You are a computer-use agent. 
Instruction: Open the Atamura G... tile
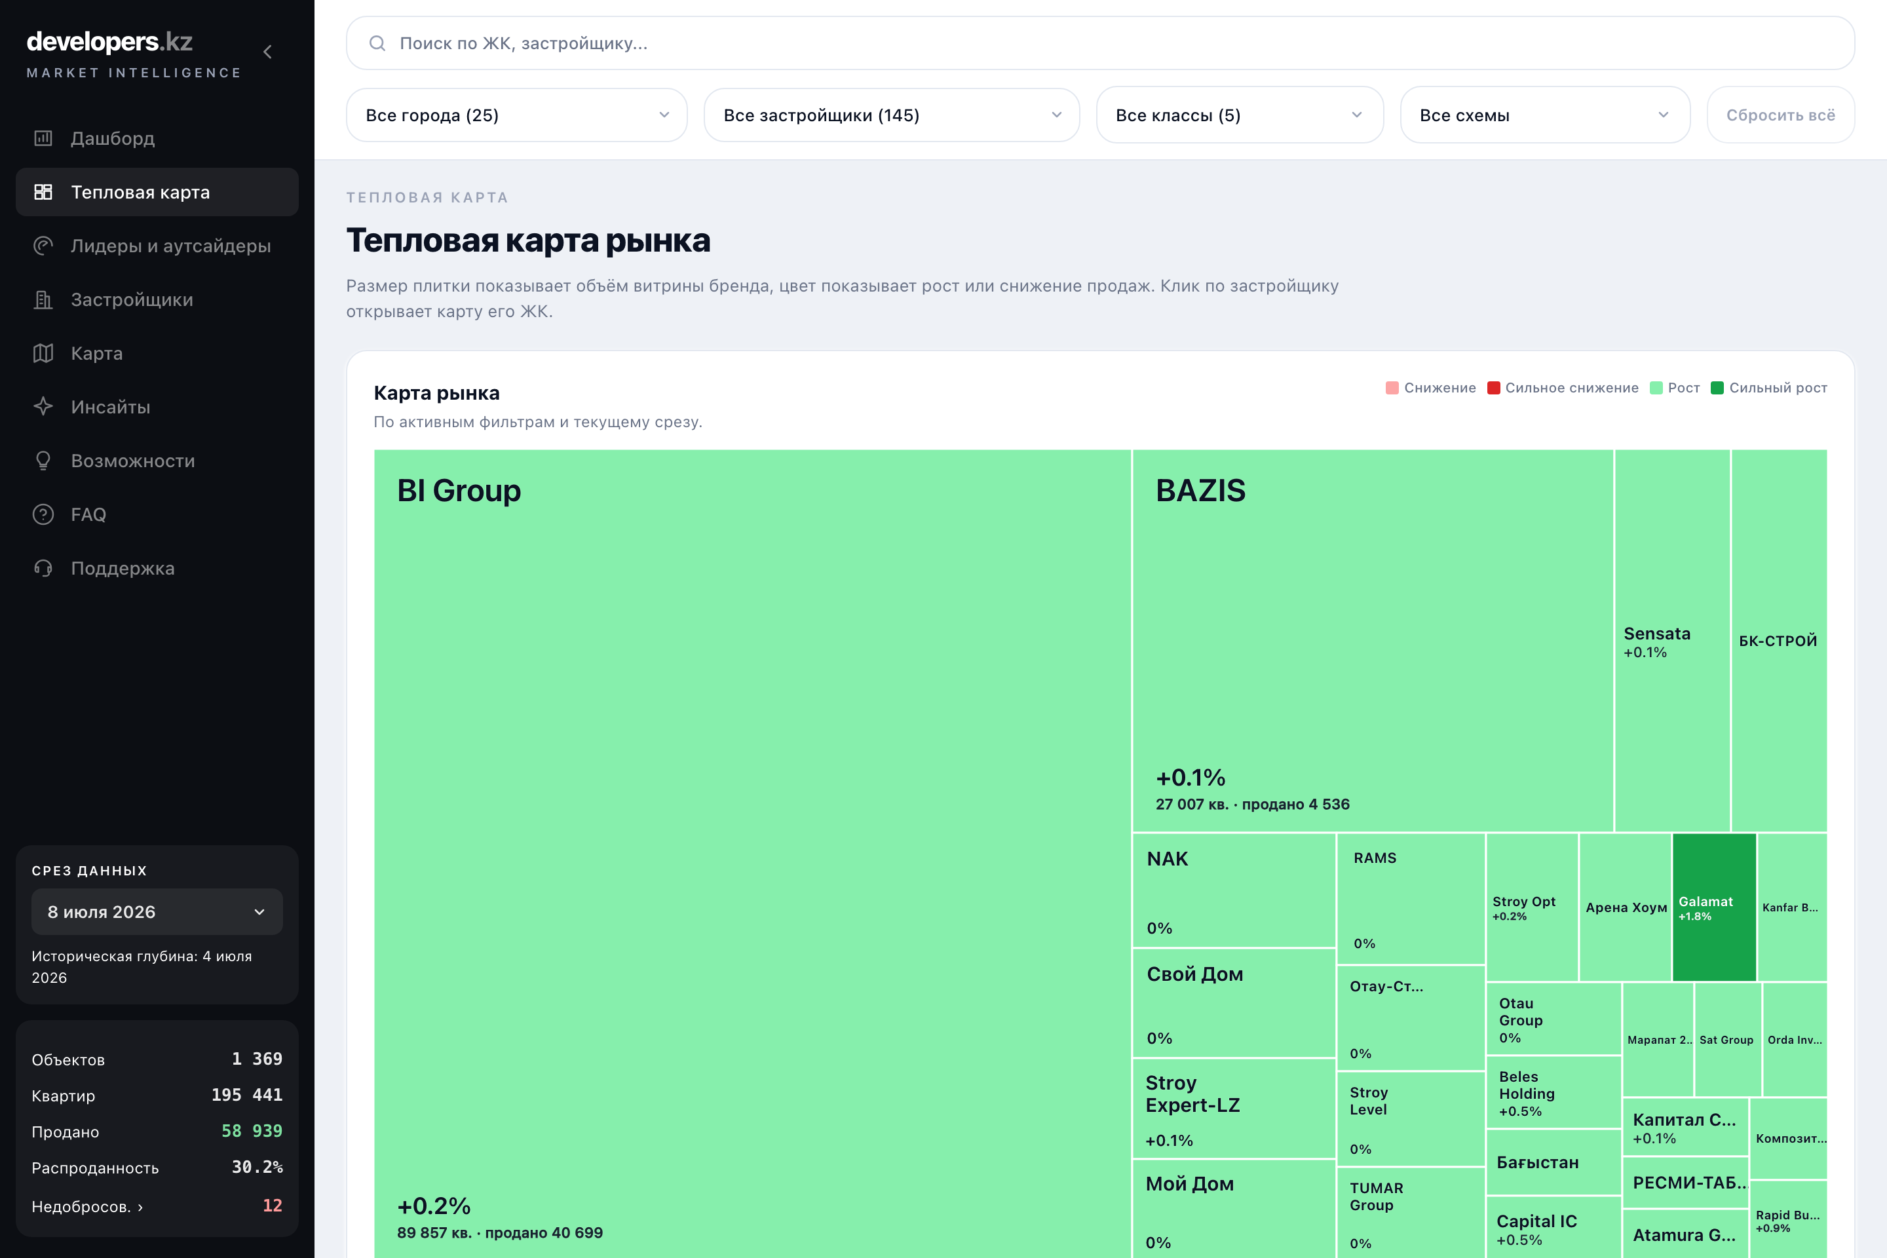coord(1686,1234)
